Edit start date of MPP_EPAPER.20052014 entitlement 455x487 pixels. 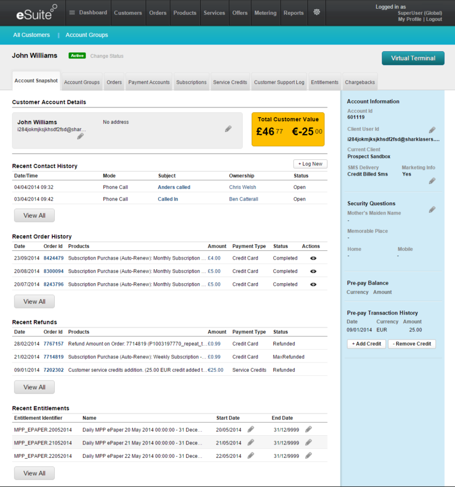tap(251, 429)
